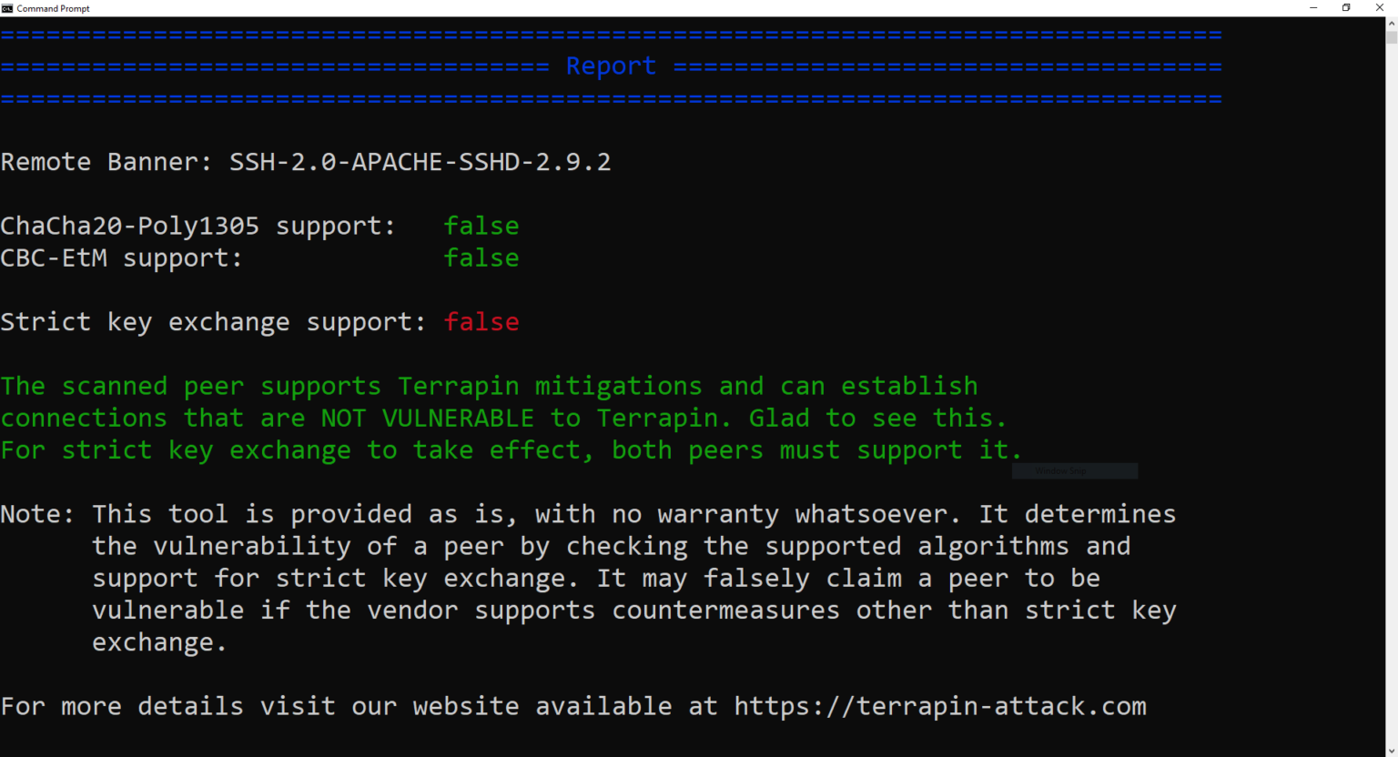Click the blue Report header text
This screenshot has width=1398, height=757.
pyautogui.click(x=610, y=65)
